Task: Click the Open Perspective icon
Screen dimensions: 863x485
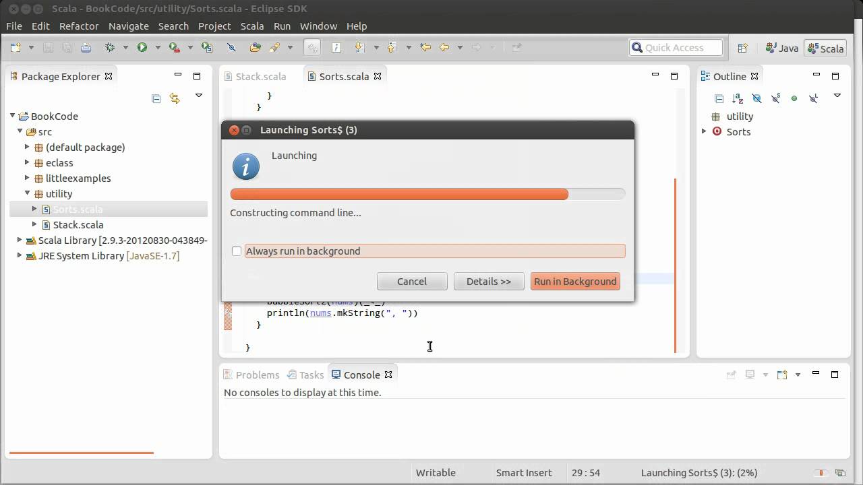Action: (x=742, y=48)
